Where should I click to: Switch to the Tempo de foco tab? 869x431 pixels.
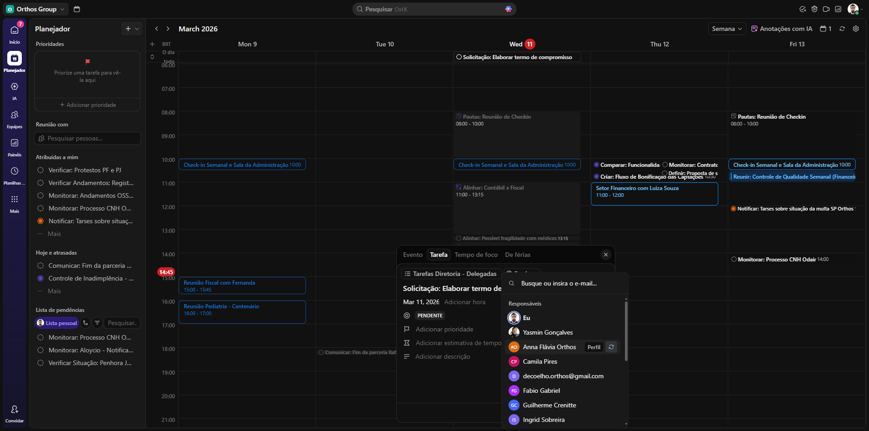click(x=476, y=255)
